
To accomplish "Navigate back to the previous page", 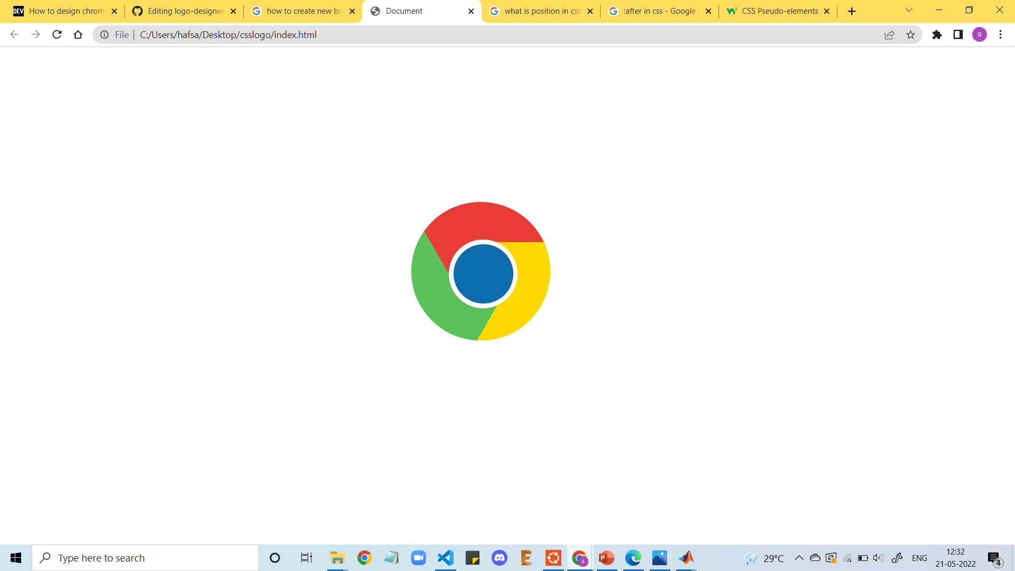I will point(14,34).
